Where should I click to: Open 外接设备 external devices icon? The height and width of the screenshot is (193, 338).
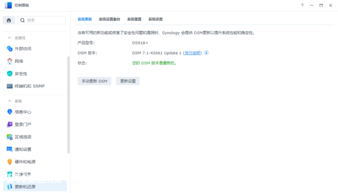click(x=10, y=174)
